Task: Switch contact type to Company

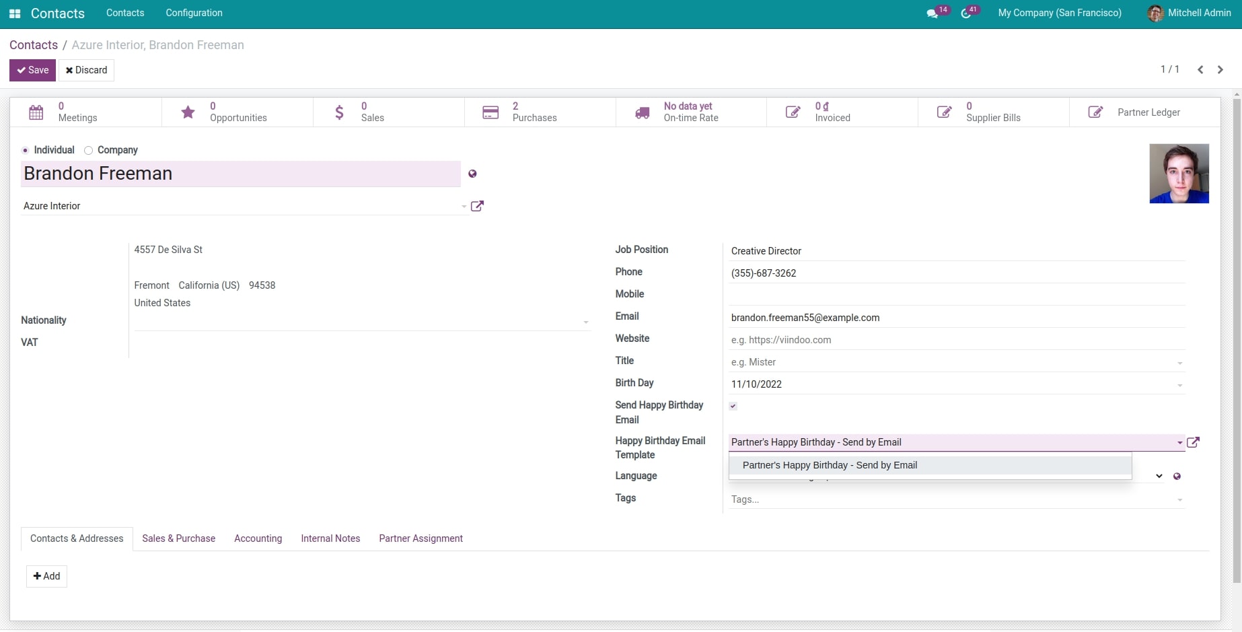Action: tap(87, 150)
